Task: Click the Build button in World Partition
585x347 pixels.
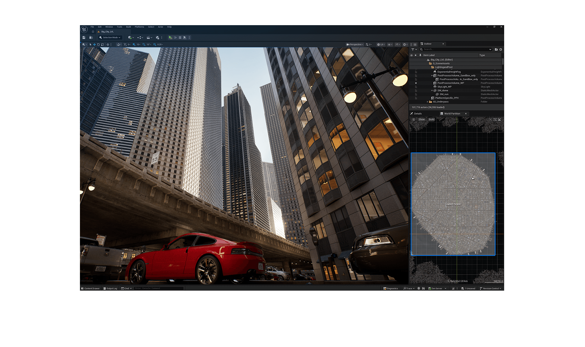Action: tap(431, 119)
